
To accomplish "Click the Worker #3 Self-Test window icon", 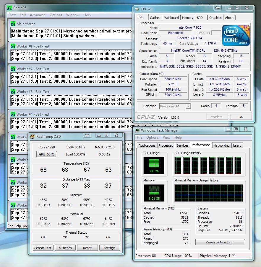I will [13, 92].
